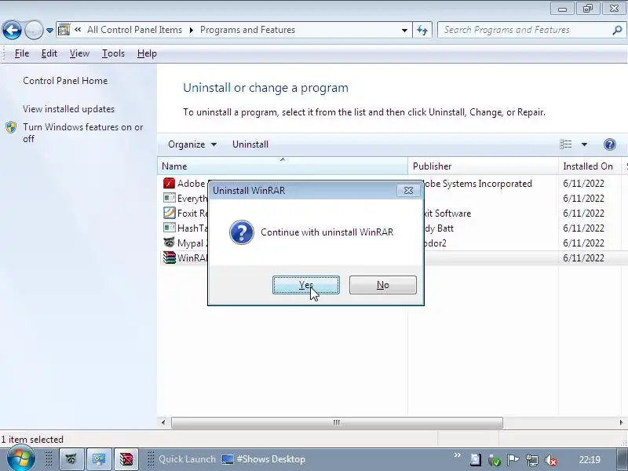Go to Control Panel Home
628x471 pixels.
(x=65, y=81)
